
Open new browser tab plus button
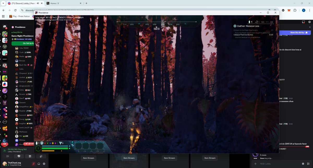tap(86, 3)
